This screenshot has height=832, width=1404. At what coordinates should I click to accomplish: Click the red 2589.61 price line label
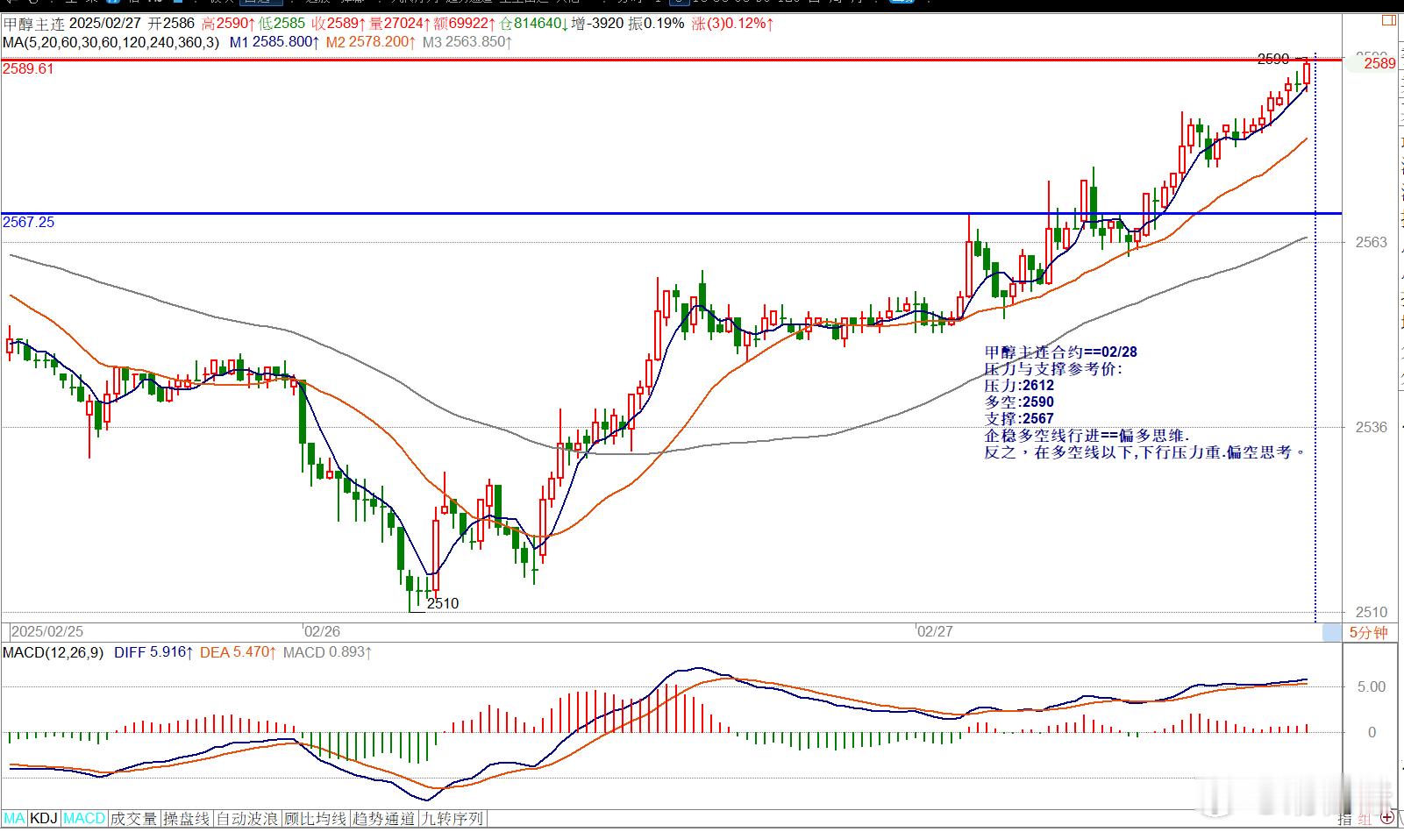28,68
